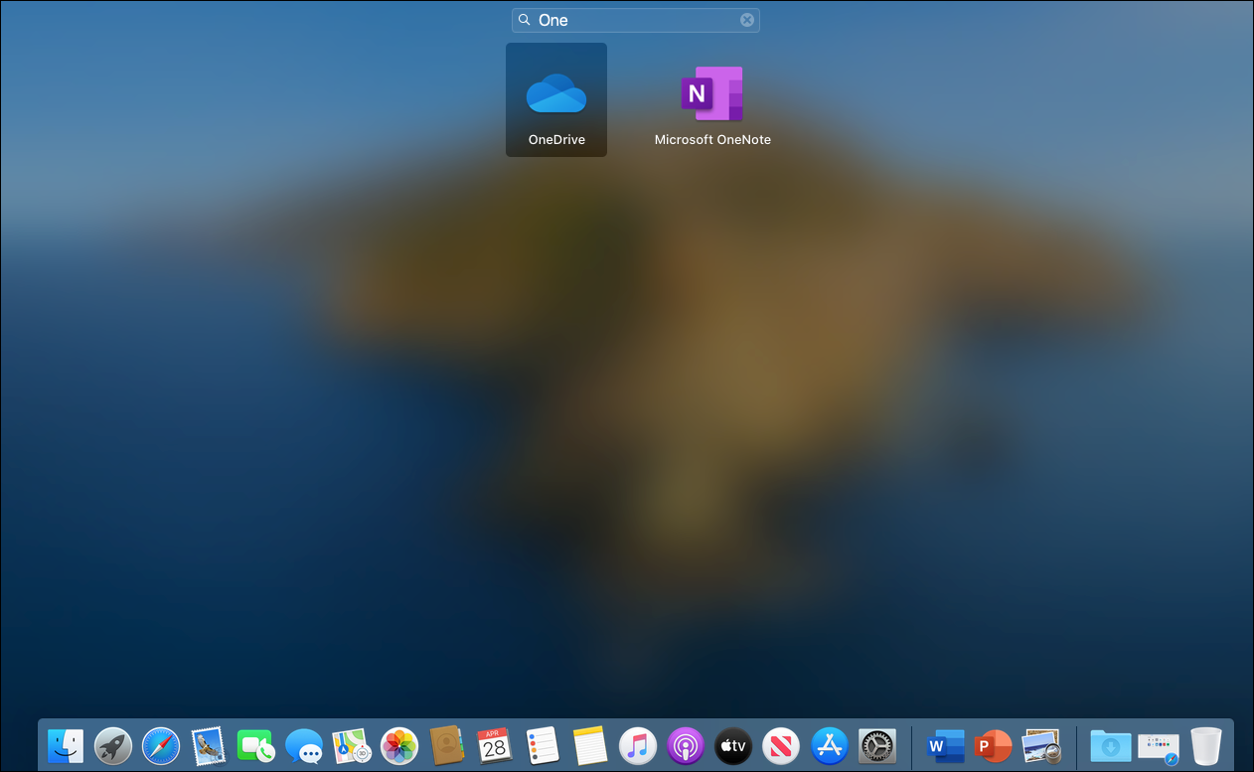This screenshot has width=1254, height=772.
Task: Open Microsoft OneNote from search results
Action: (712, 93)
